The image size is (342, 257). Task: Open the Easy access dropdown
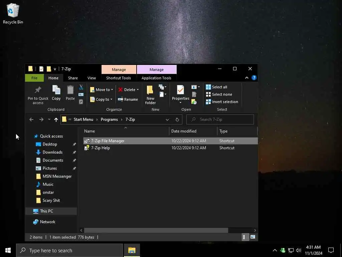pos(163,94)
